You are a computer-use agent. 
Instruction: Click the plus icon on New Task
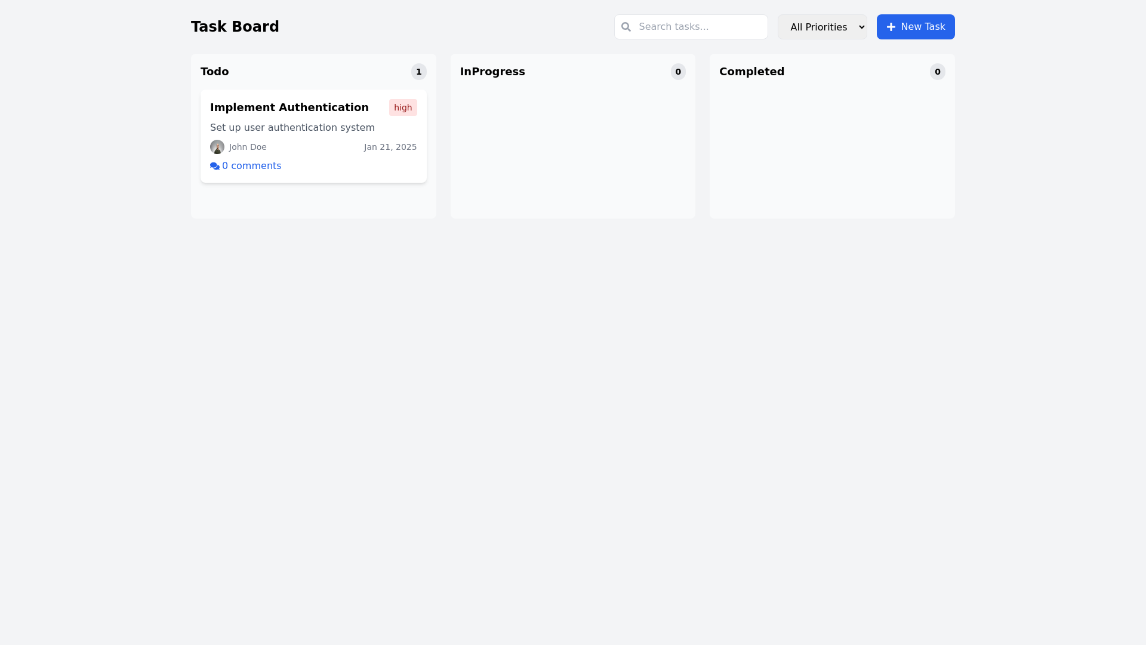coord(891,27)
